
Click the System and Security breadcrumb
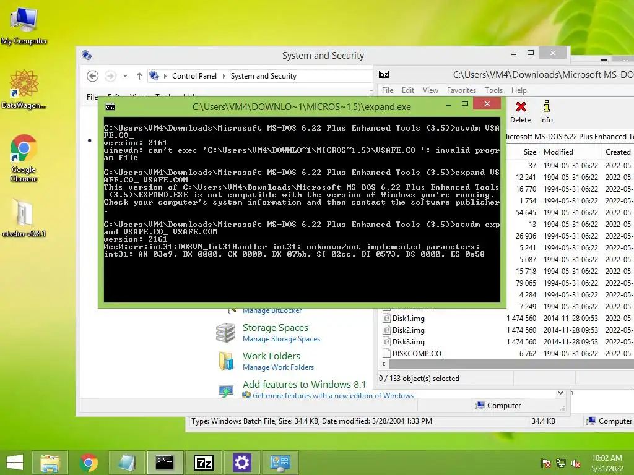pos(264,76)
